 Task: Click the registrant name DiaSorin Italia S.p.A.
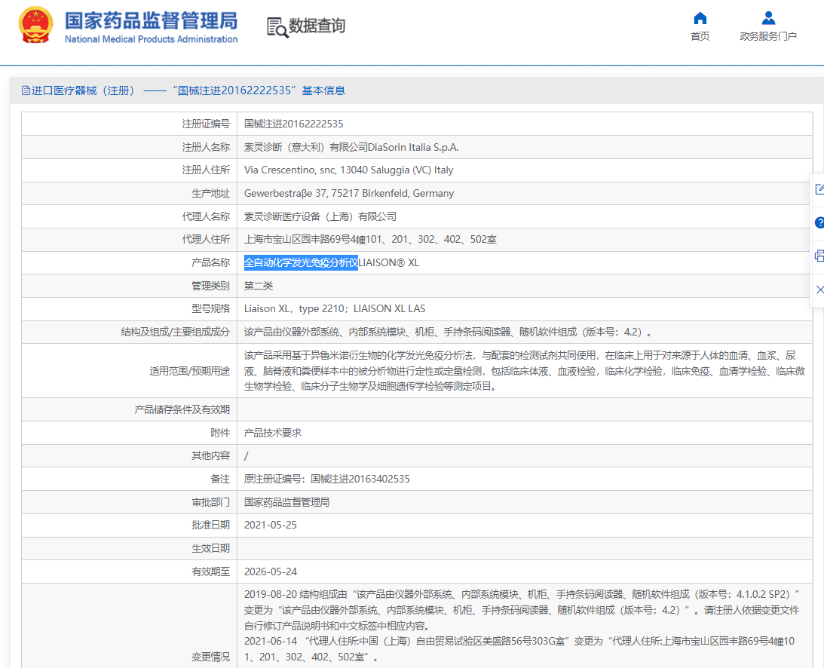tap(413, 147)
